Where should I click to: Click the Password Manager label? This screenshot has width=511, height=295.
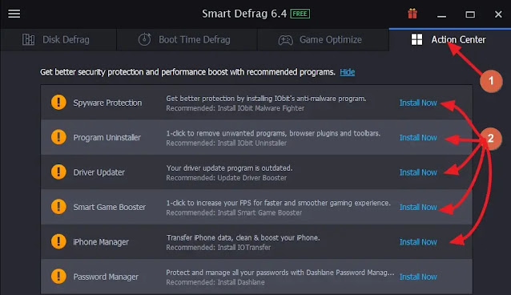106,277
